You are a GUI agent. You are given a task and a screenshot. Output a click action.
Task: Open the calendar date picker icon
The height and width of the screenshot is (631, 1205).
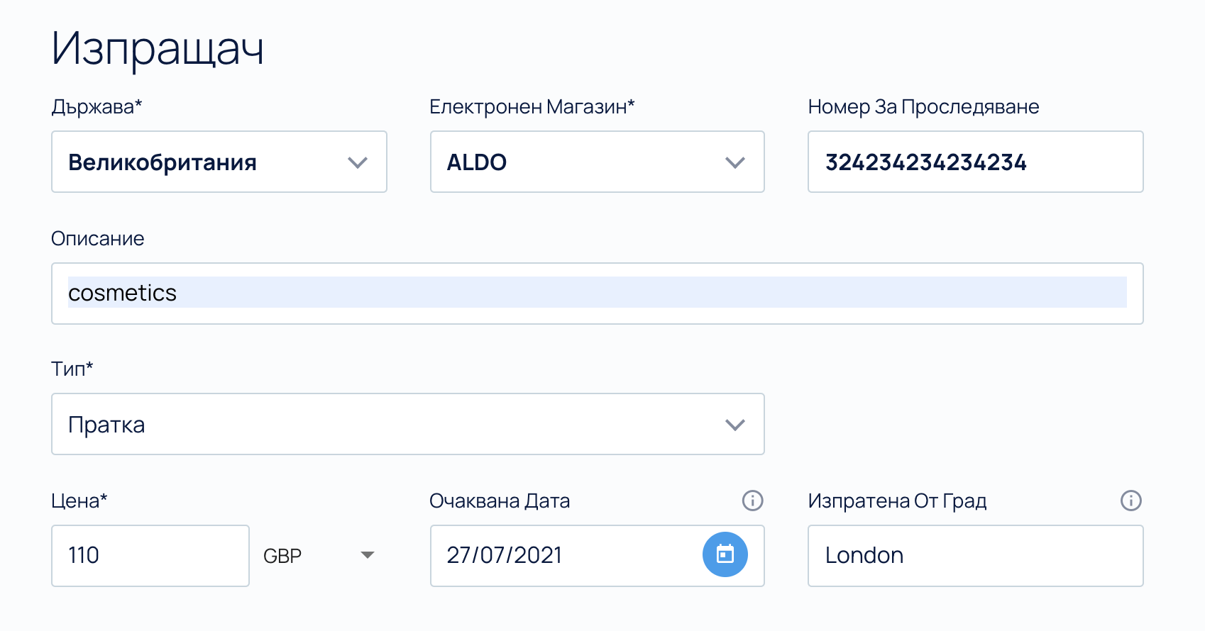tap(725, 554)
